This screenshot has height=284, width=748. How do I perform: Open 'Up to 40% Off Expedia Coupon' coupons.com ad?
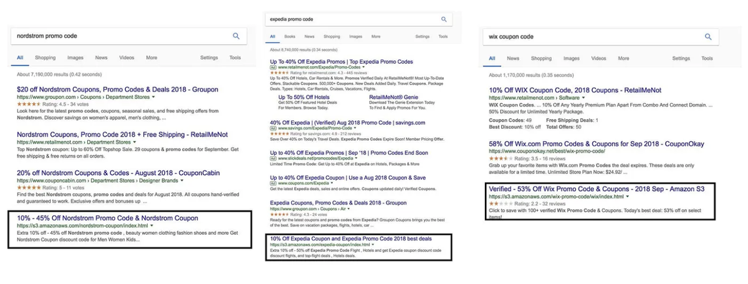348,177
